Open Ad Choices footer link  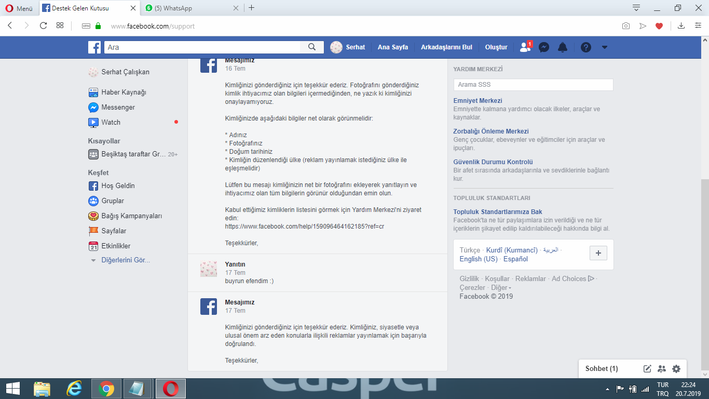(573, 279)
